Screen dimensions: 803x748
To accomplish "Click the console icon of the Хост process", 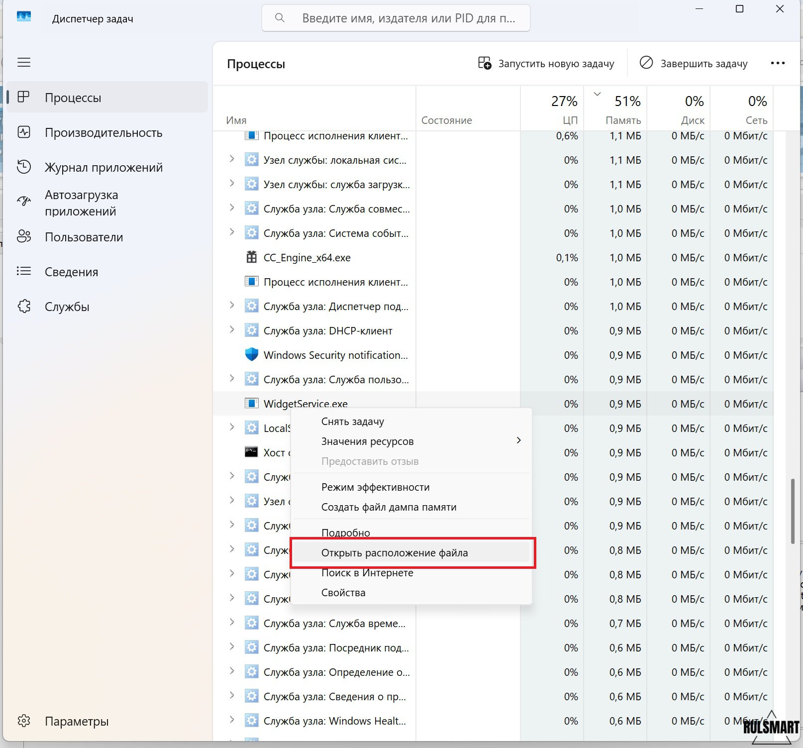I will click(252, 452).
